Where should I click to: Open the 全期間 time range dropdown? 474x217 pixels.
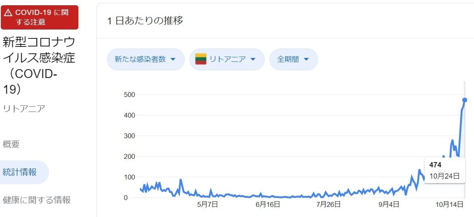[x=293, y=59]
